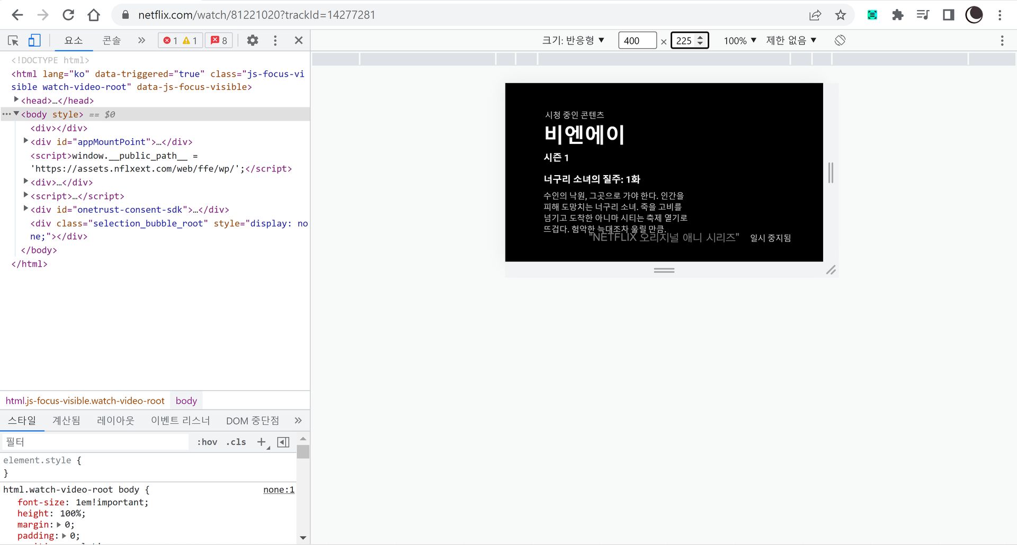Open the none:1 stylesheet link
Screen dimensions: 1017x545
pyautogui.click(x=279, y=489)
